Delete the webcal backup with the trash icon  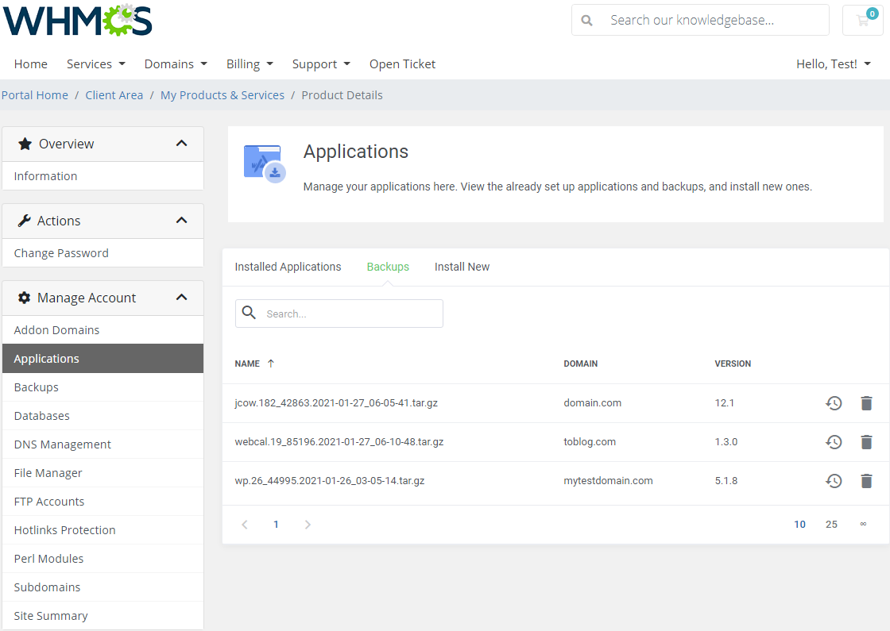click(x=866, y=442)
